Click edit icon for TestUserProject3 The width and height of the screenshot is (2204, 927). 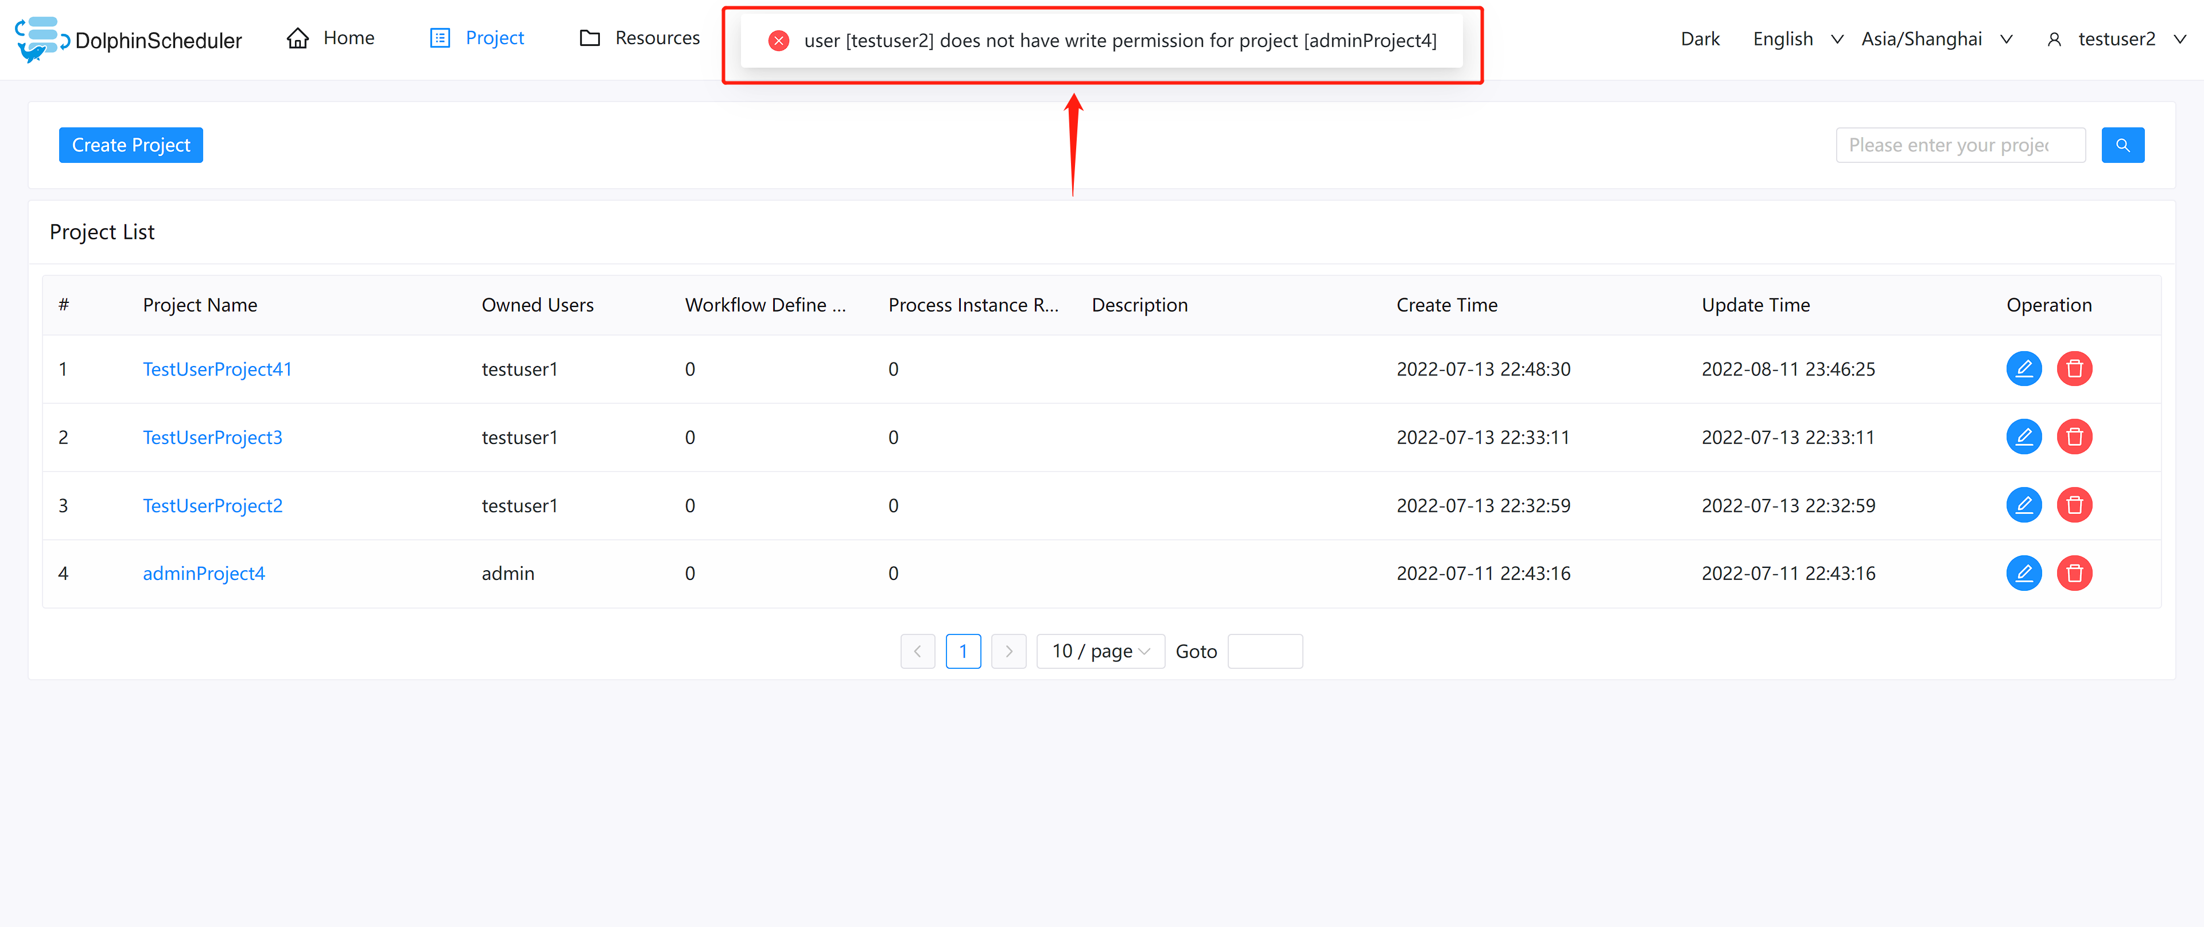tap(2023, 437)
